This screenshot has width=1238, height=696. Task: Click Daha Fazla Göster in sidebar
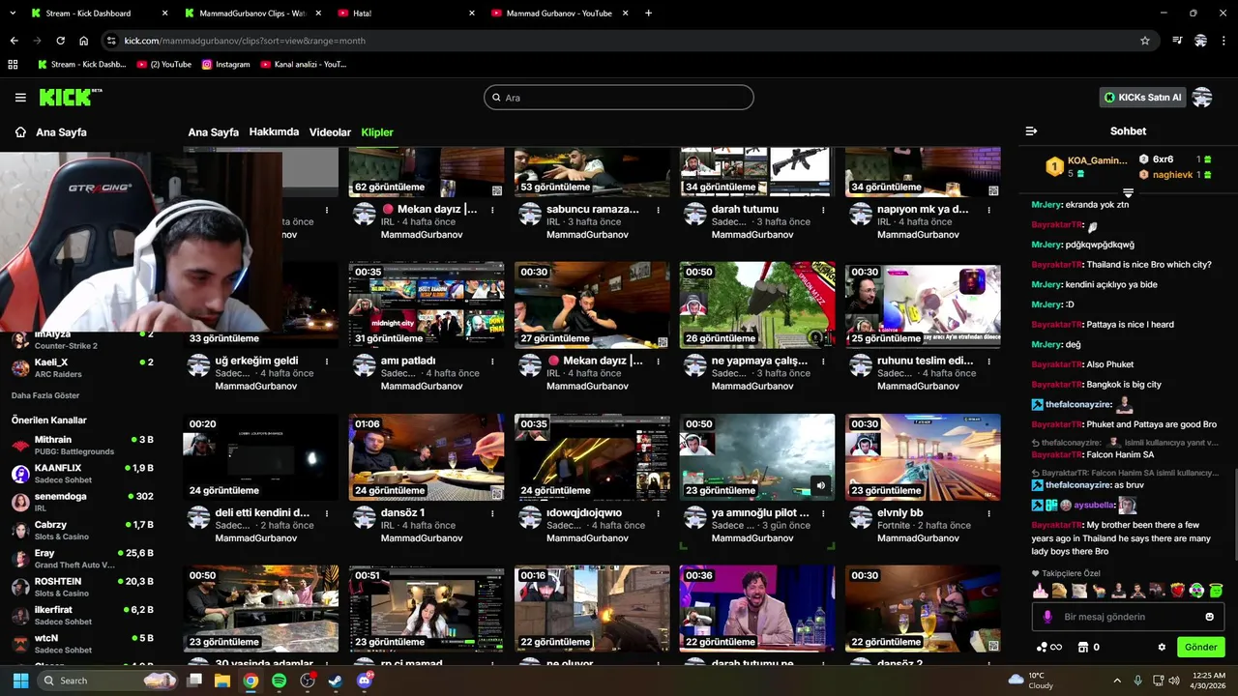(45, 395)
